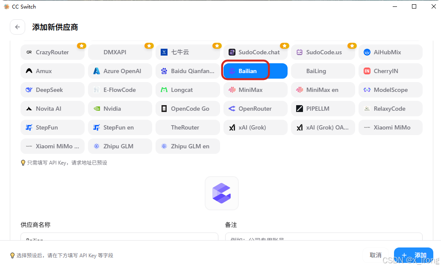Click the SudoCode.us logo icon
Image resolution: width=441 pixels, height=268 pixels.
coord(300,52)
